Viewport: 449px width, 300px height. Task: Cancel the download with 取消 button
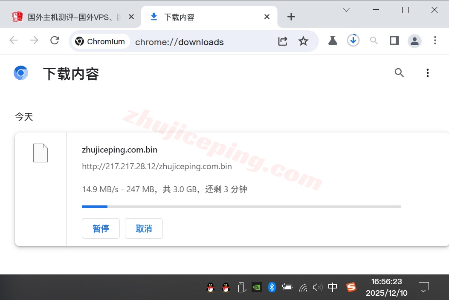pyautogui.click(x=144, y=228)
